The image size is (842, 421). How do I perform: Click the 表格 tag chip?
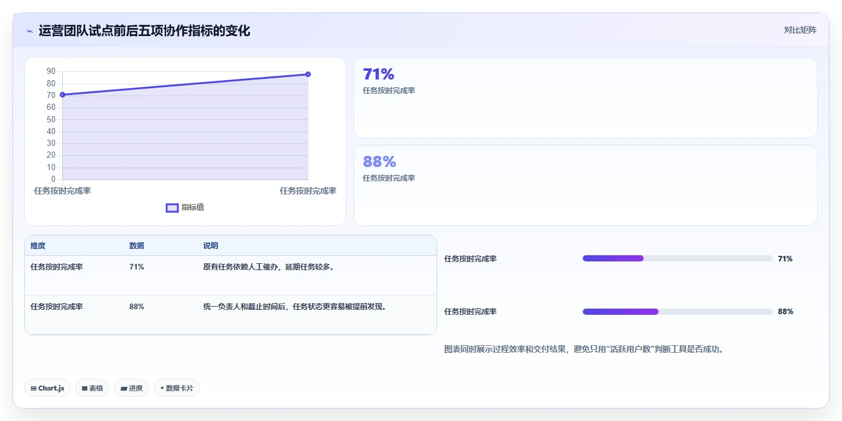pos(92,388)
